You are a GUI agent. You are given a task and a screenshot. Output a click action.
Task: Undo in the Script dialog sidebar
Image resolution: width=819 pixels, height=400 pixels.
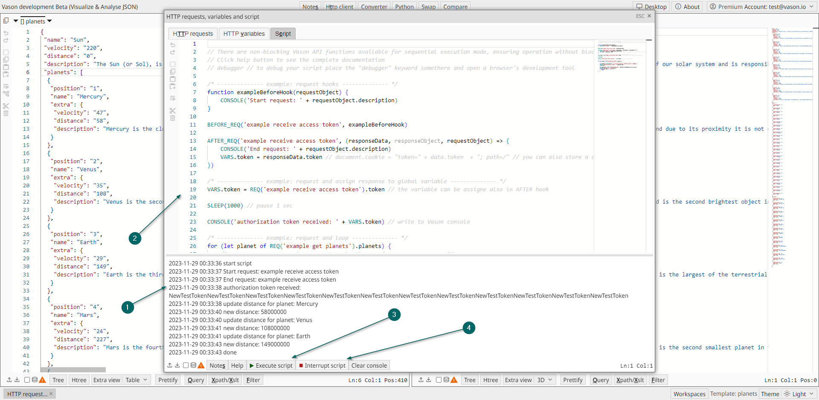pos(173,45)
